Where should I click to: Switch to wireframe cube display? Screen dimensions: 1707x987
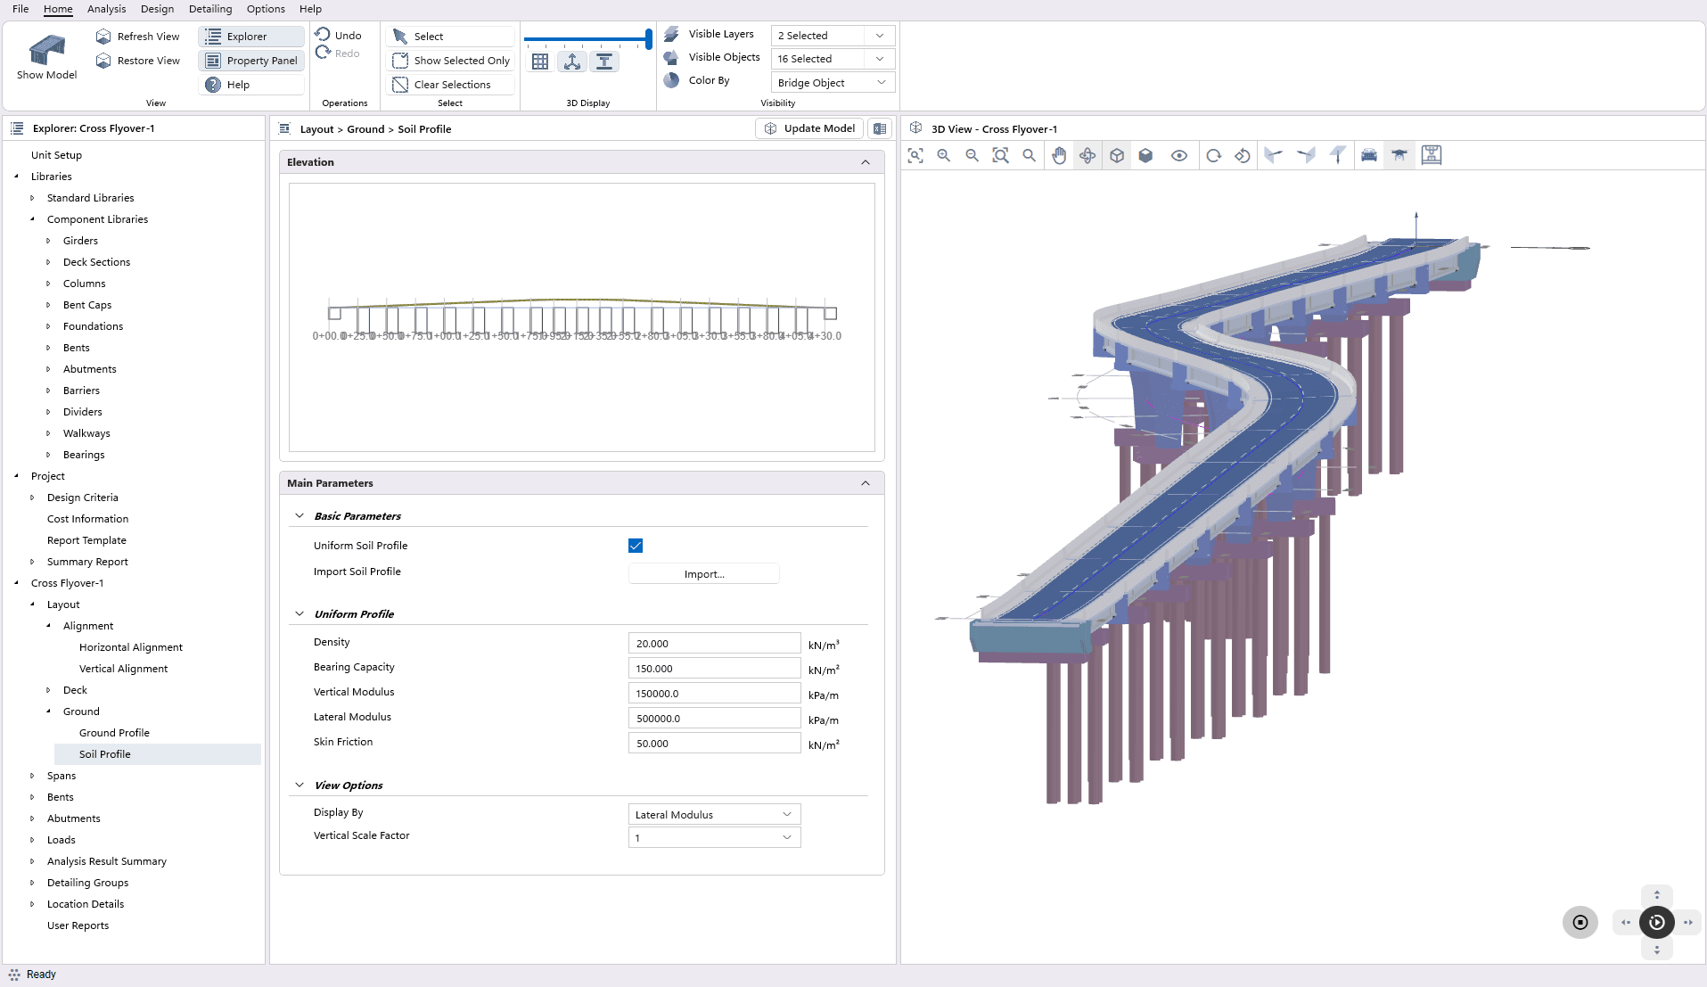click(x=1117, y=155)
